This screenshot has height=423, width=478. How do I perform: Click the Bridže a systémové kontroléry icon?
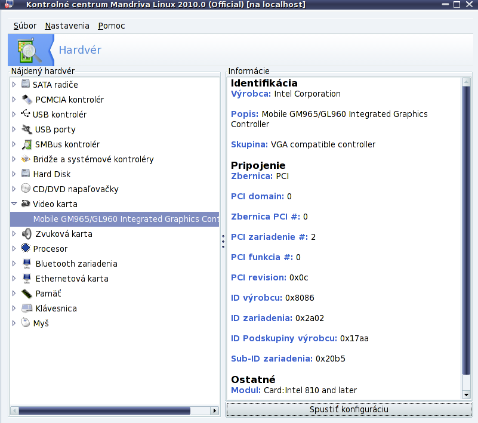tap(26, 159)
